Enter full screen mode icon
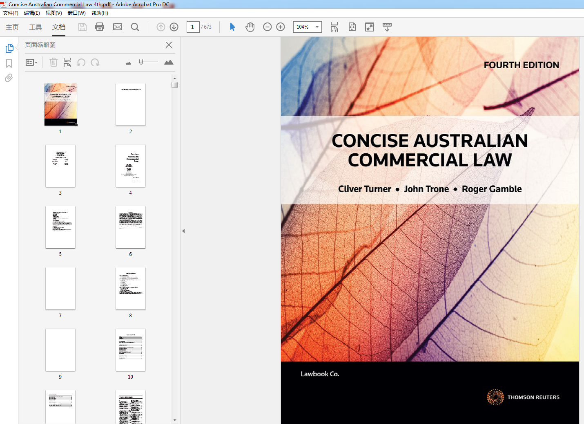Image resolution: width=584 pixels, height=424 pixels. 370,27
